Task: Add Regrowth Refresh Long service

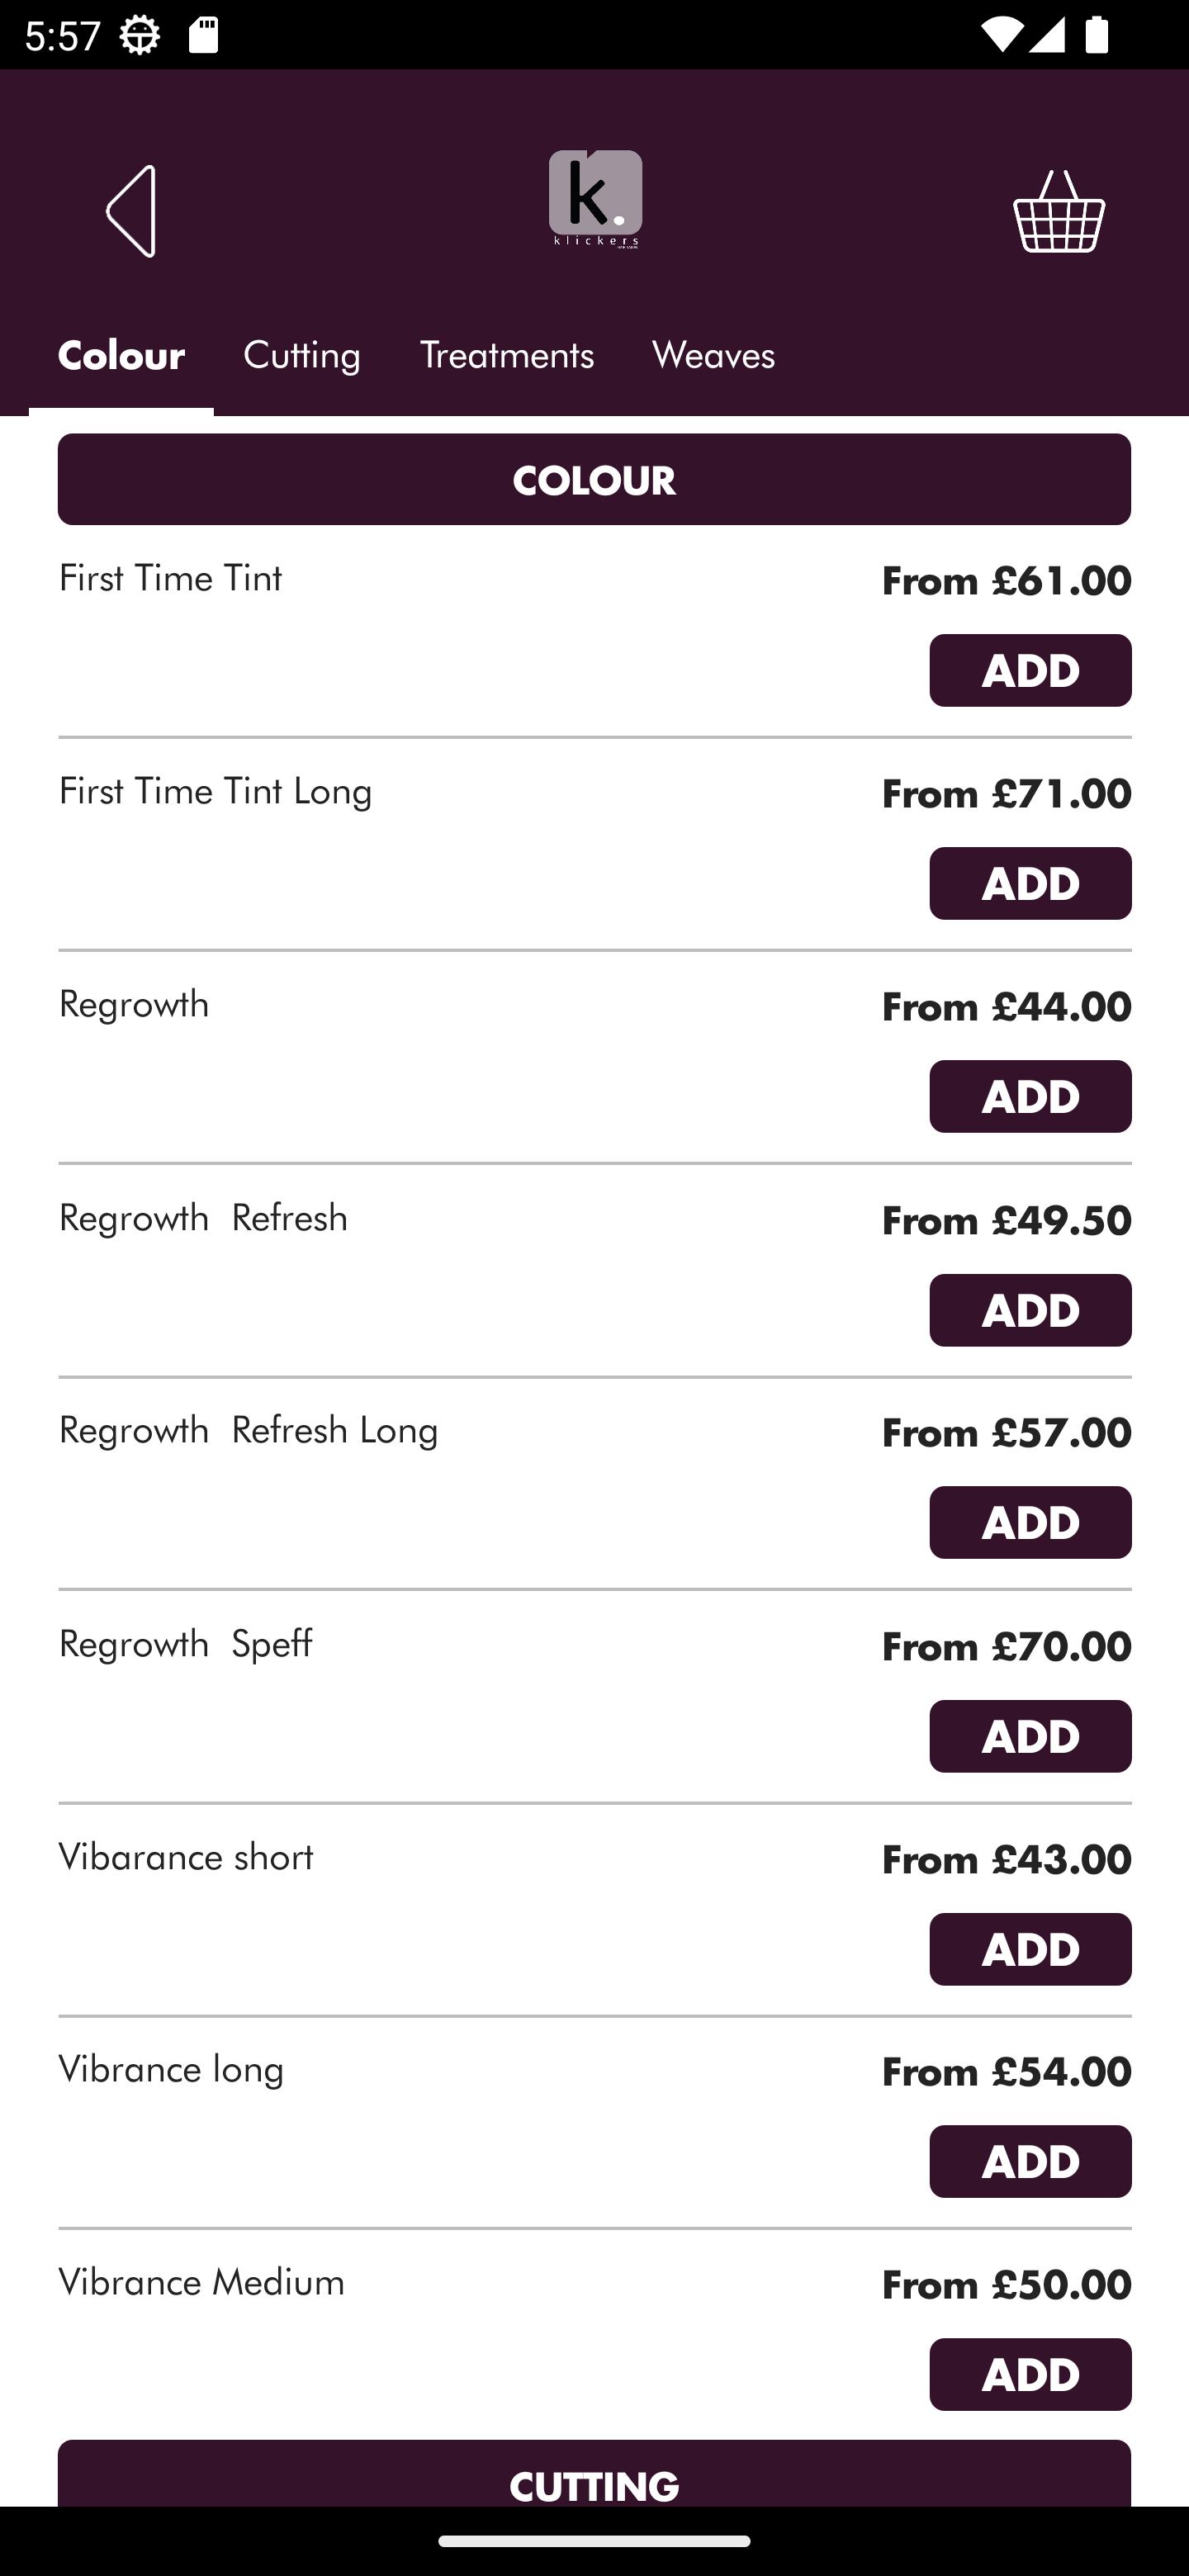Action: tap(1030, 1522)
